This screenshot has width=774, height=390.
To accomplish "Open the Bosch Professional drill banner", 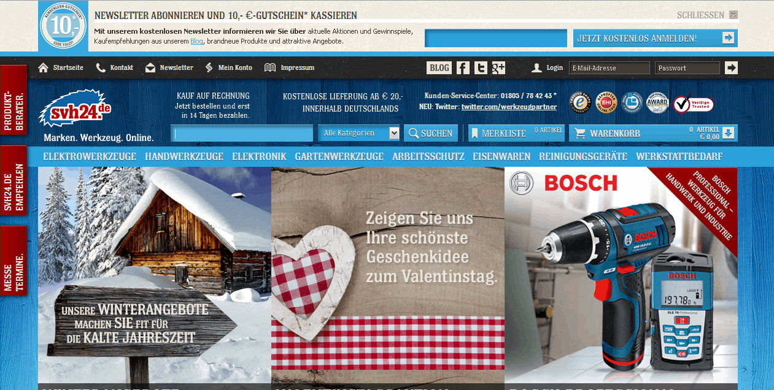I will 621,278.
